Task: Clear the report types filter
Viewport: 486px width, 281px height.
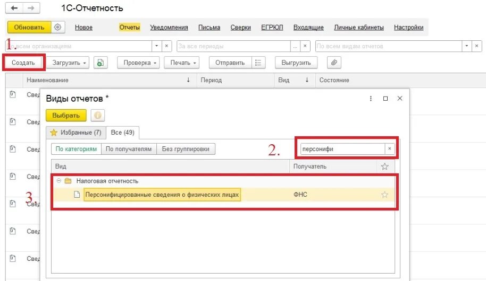Action: click(476, 46)
